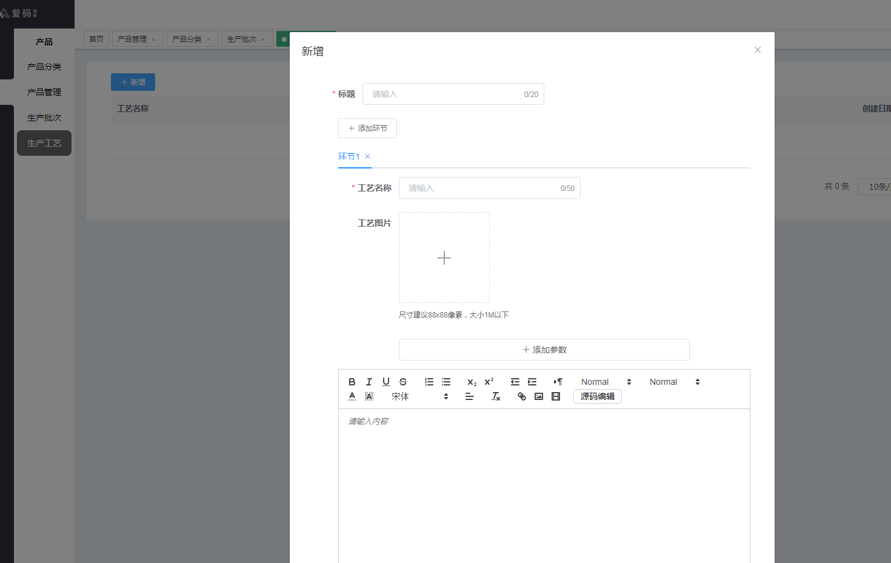Open the first Normal size dropdown

[x=606, y=382]
